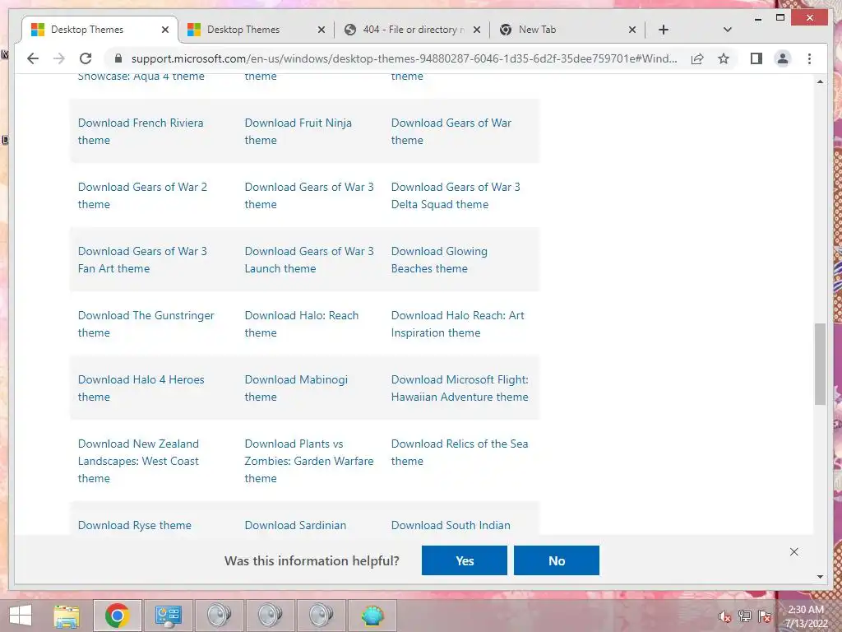Open plain Download Gears of War 3 theme
The height and width of the screenshot is (632, 842).
(x=309, y=196)
